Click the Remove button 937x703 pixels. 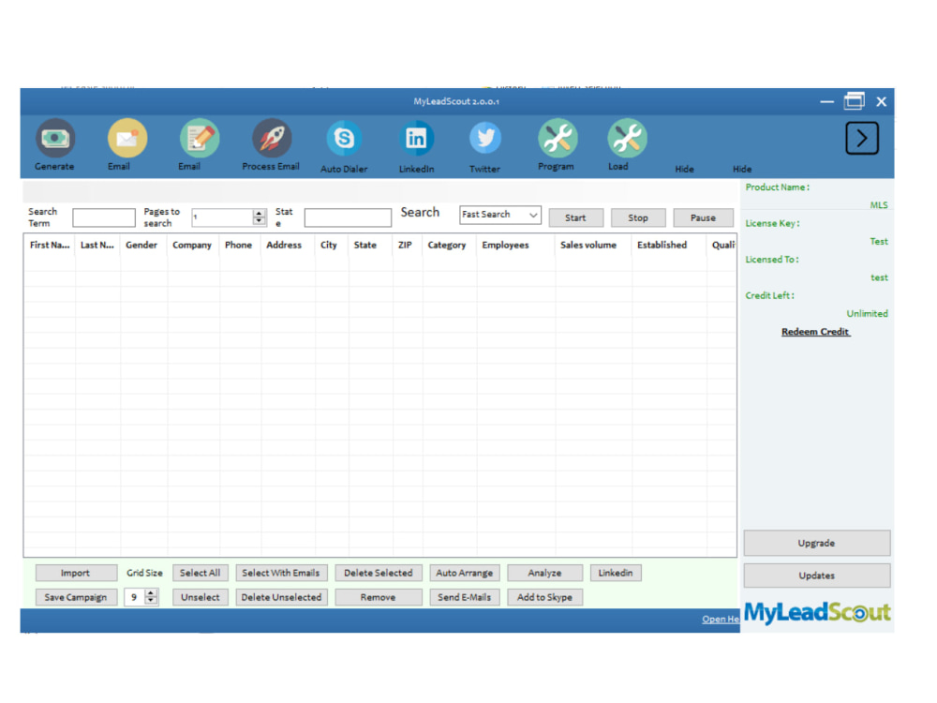(379, 597)
